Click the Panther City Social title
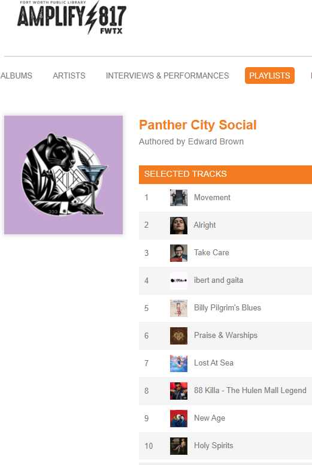312x465 pixels. click(198, 125)
